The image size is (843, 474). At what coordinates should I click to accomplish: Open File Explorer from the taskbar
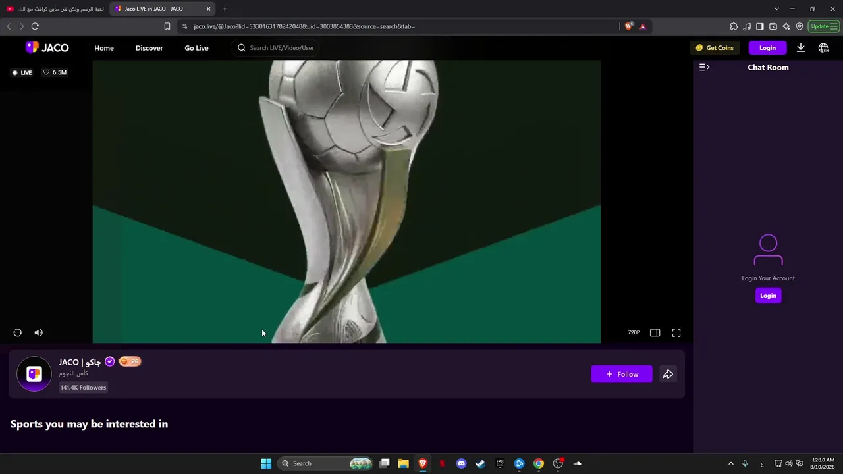tap(404, 463)
